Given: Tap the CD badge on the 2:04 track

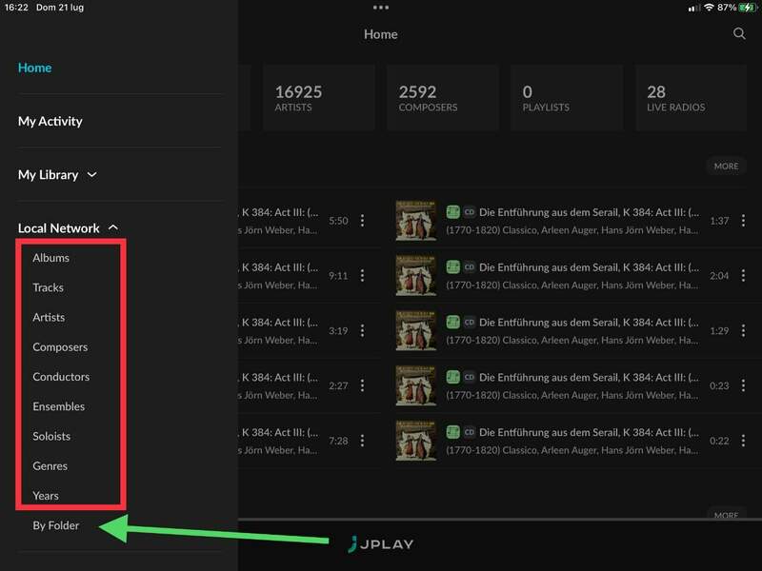Looking at the screenshot, I should point(469,266).
